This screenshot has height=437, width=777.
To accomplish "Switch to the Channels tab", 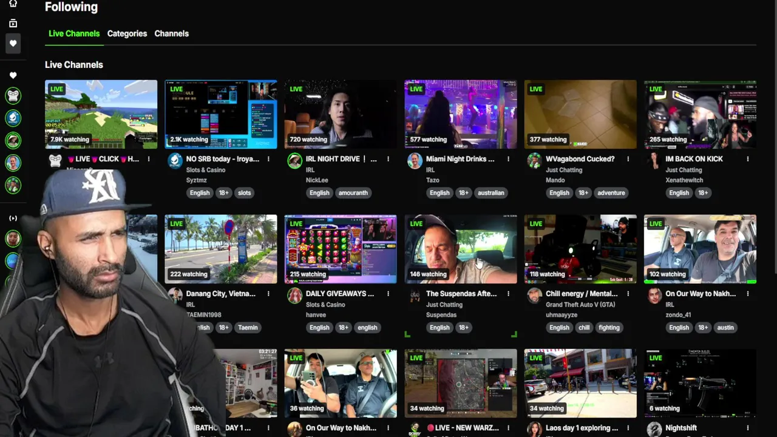I will (x=172, y=33).
